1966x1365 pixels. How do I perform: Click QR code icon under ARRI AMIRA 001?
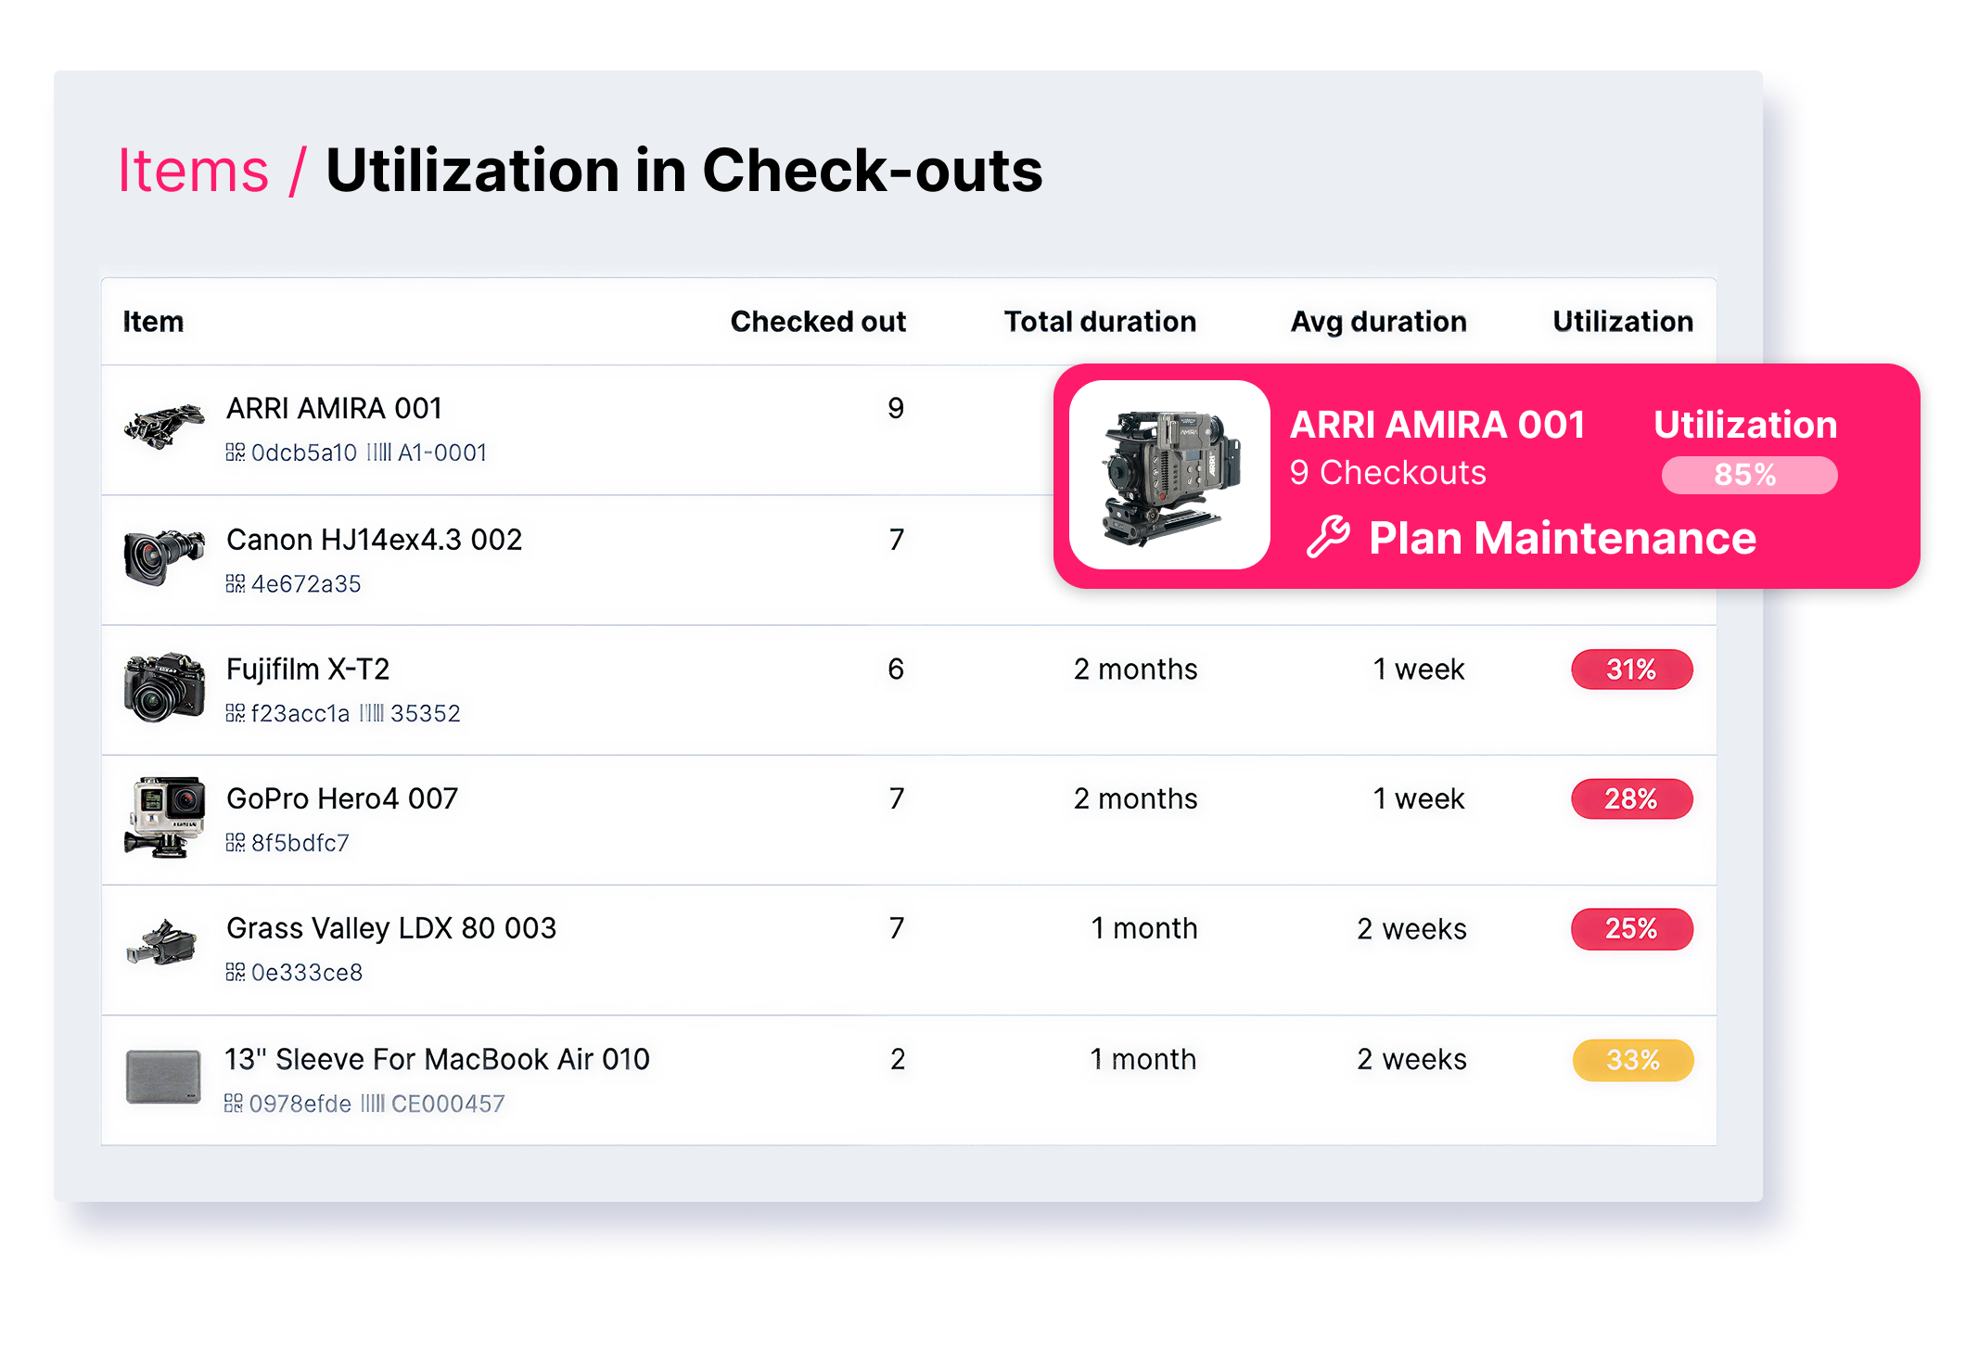click(235, 453)
